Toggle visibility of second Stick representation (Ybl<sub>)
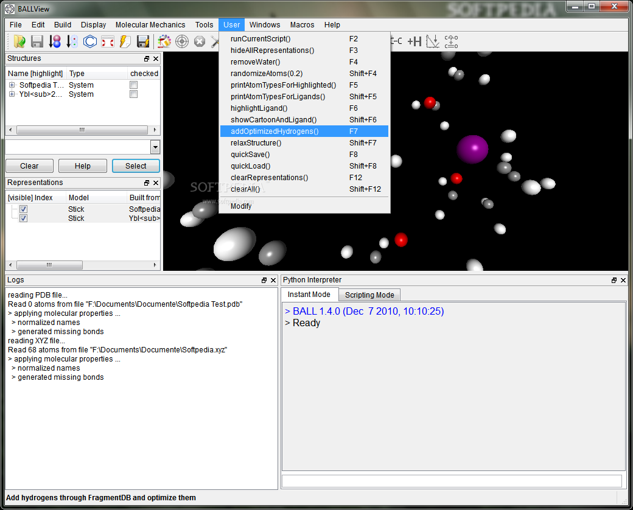633x510 pixels. click(x=23, y=218)
